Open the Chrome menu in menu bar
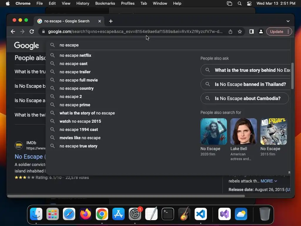The height and width of the screenshot is (226, 301). coord(23,4)
